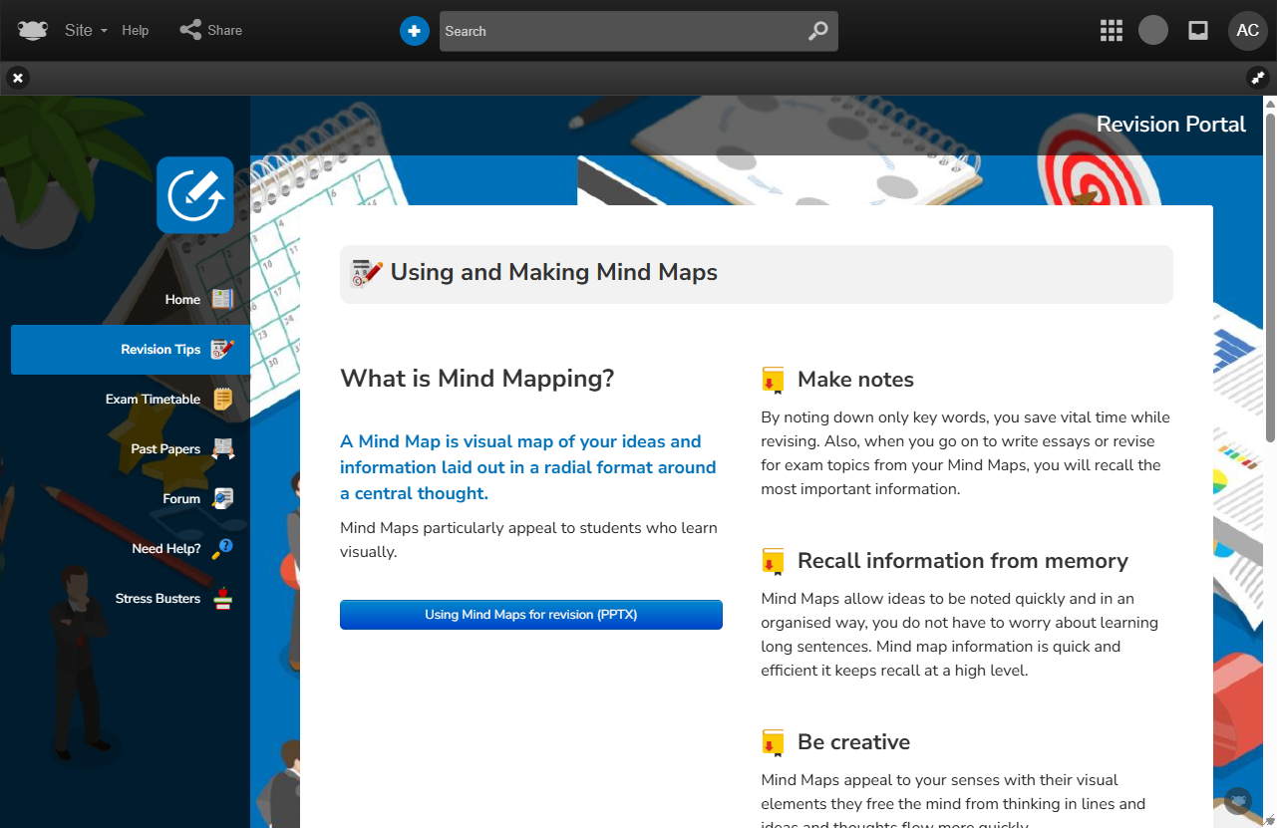Open Past Papers page
The width and height of the screenshot is (1277, 828).
click(x=166, y=448)
